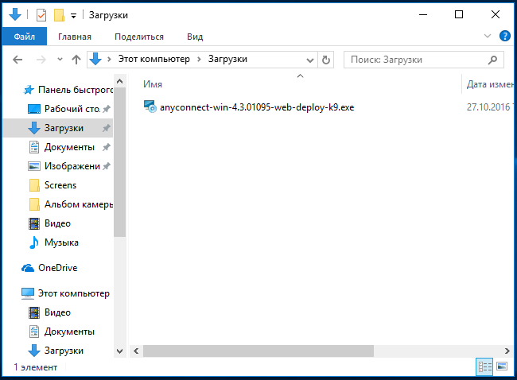Image resolution: width=517 pixels, height=380 pixels.
Task: Click the horizontal scrollbar right arrow
Action: (507, 351)
